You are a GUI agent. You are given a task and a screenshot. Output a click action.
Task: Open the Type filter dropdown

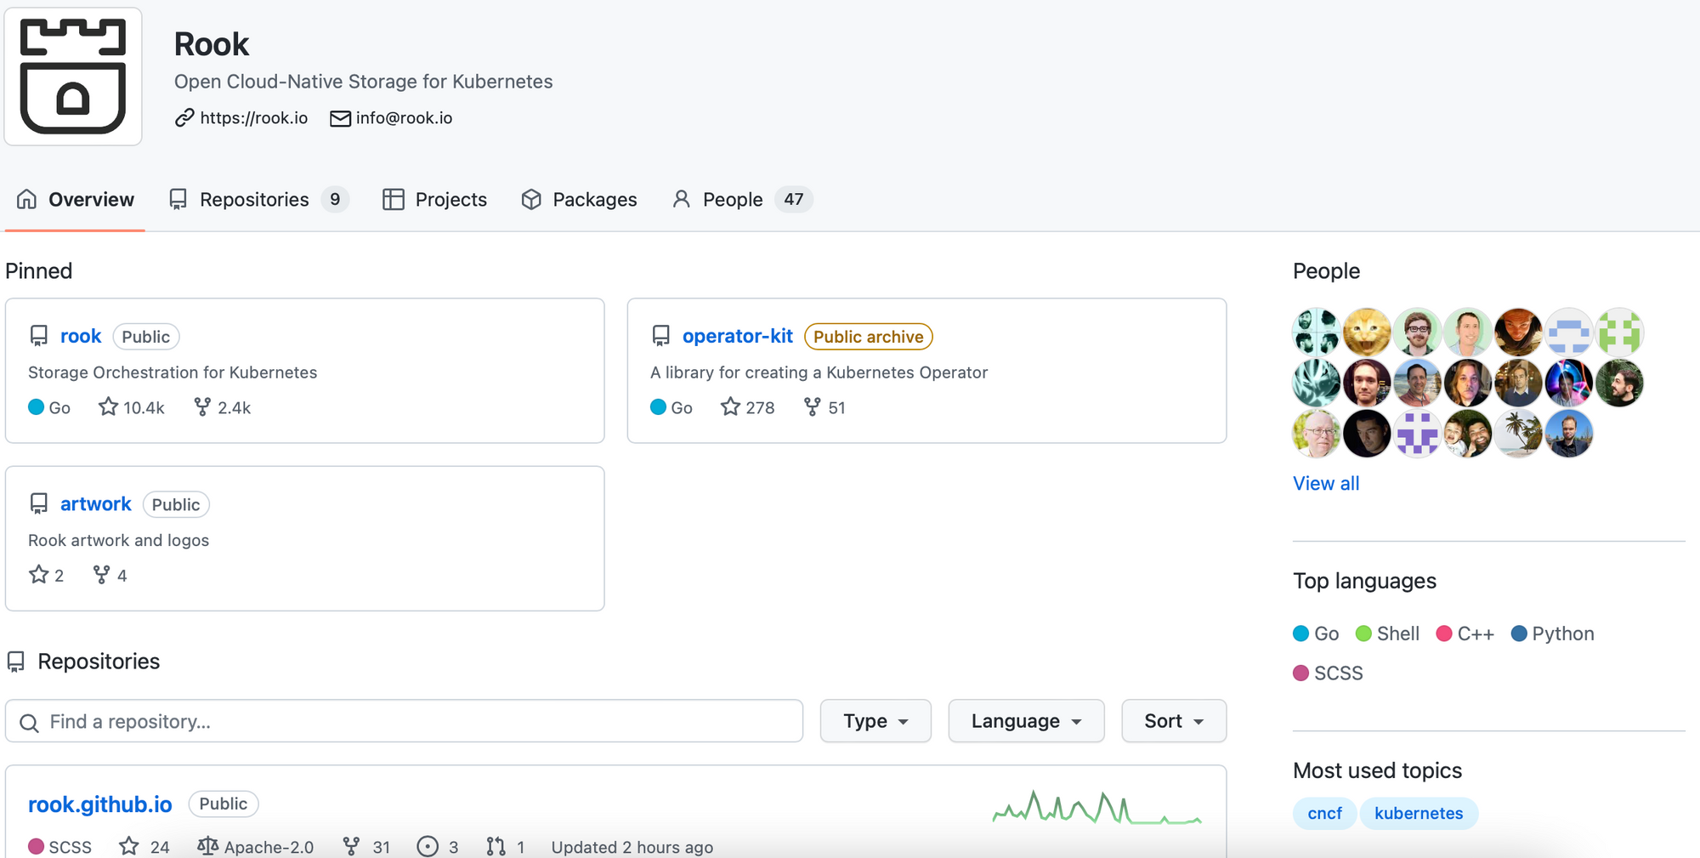tap(875, 721)
